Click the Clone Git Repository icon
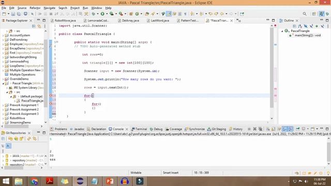 point(16,139)
